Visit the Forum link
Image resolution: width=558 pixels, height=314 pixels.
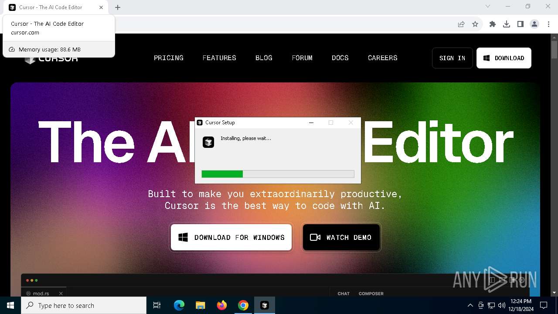click(302, 58)
